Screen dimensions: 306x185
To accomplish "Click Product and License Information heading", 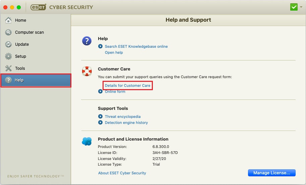I will tap(133, 139).
